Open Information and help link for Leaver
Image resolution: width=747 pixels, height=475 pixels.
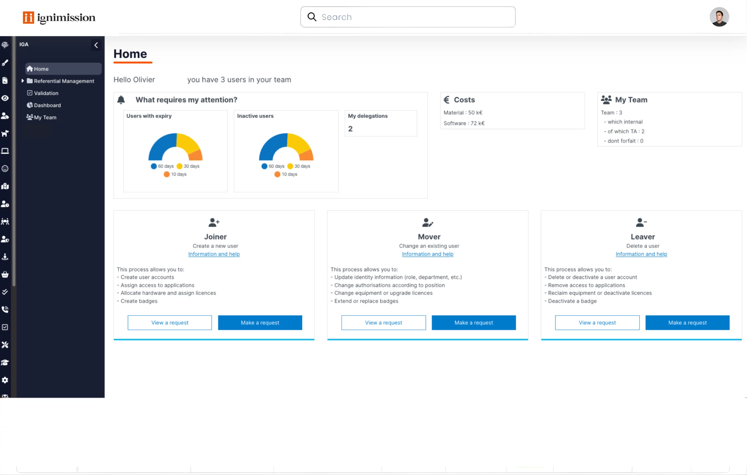(x=641, y=254)
